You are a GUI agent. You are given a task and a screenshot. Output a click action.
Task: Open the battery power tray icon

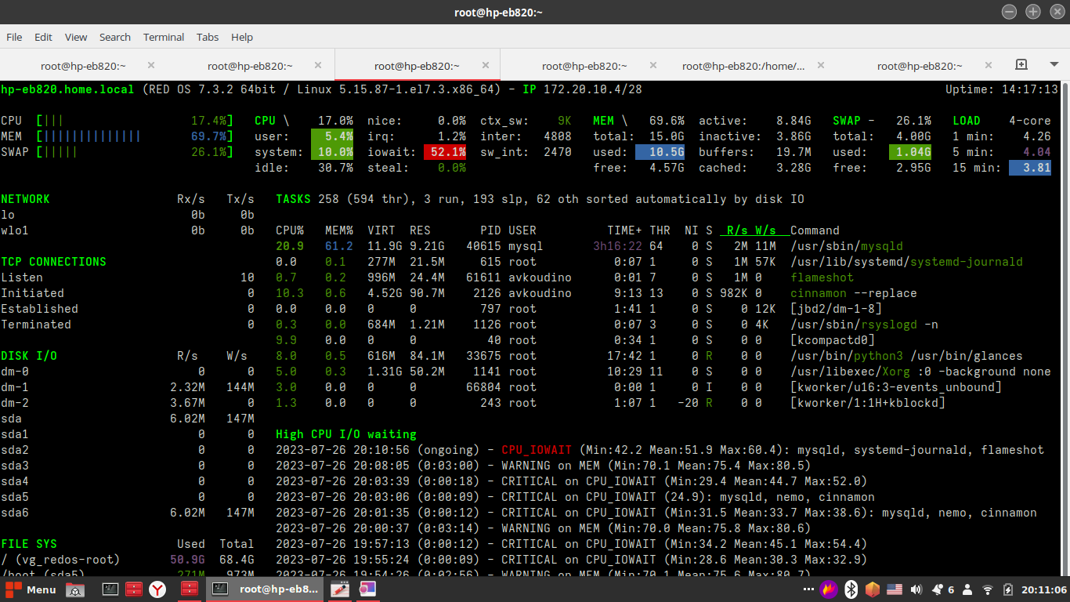[x=1009, y=589]
